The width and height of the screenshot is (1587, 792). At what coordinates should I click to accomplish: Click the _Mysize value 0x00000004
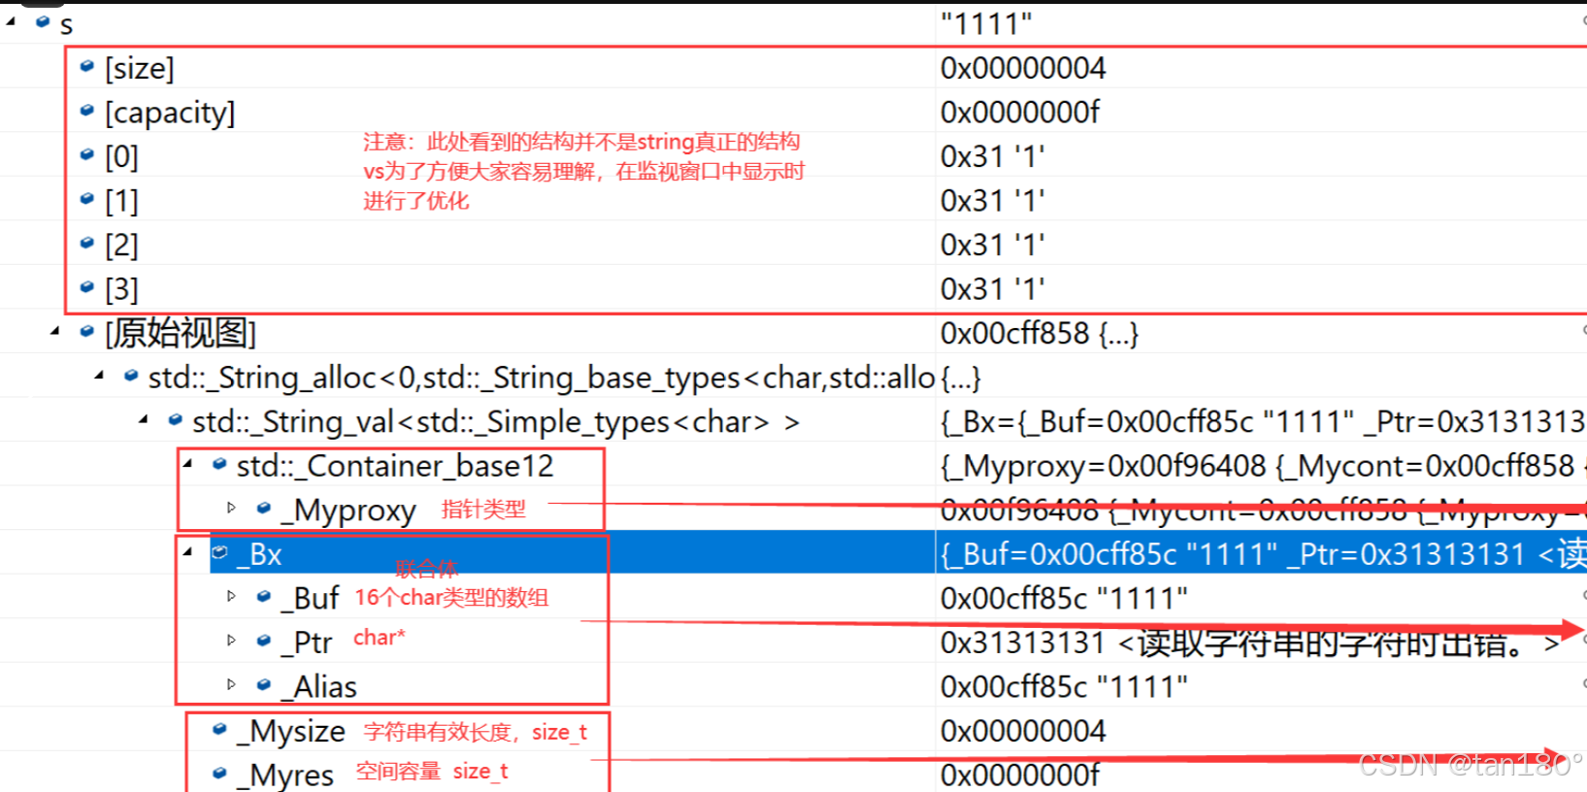tap(1022, 731)
